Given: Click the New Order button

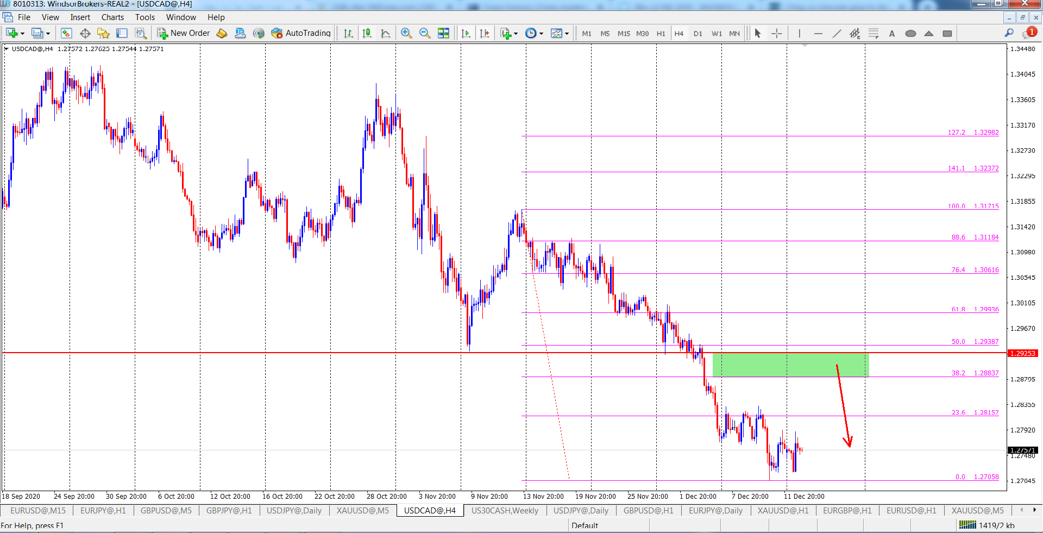Looking at the screenshot, I should tap(184, 33).
